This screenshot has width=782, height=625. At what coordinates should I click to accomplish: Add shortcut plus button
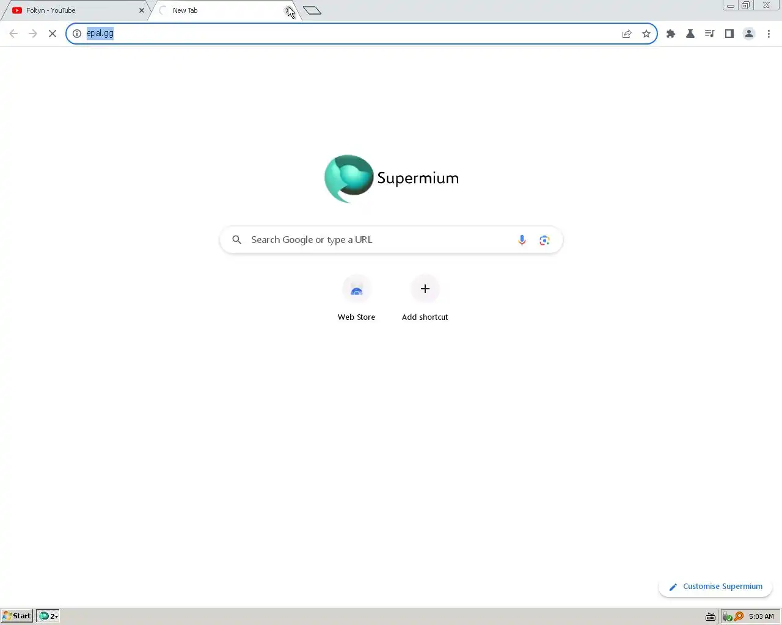click(425, 289)
